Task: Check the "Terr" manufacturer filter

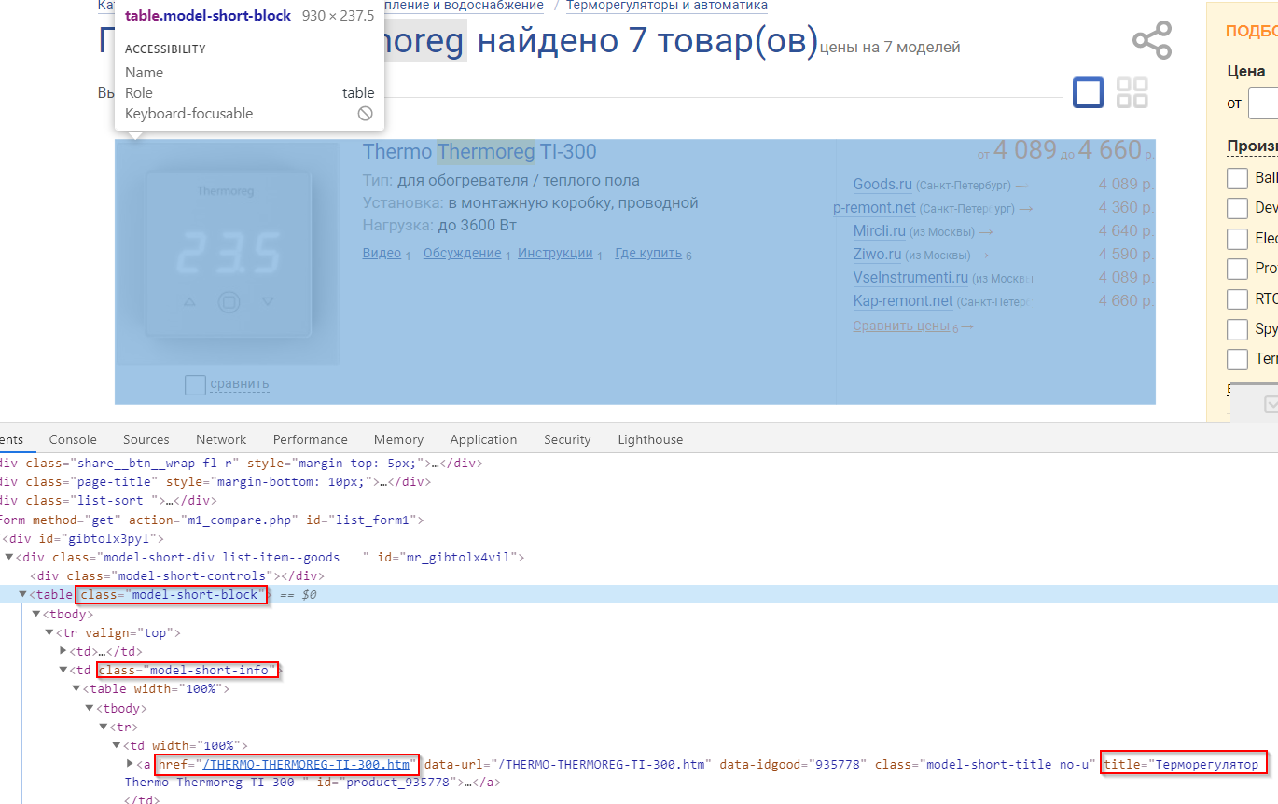Action: click(x=1237, y=358)
